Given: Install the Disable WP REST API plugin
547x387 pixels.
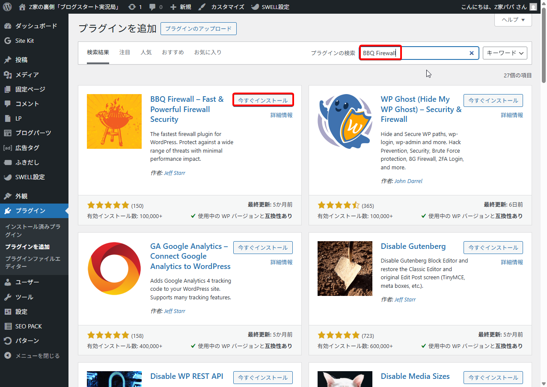Looking at the screenshot, I should [x=263, y=378].
